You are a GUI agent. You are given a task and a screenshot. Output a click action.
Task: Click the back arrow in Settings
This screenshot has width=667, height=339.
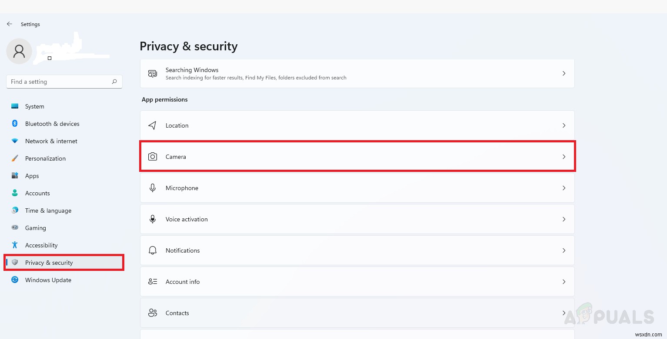10,24
